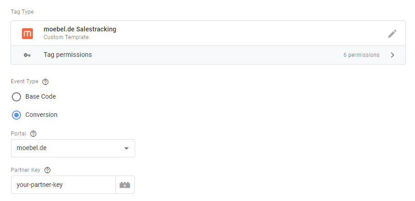Click the moebel.de Salestracking title
This screenshot has height=201, width=415.
(x=80, y=29)
